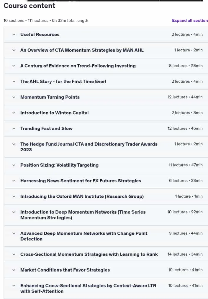The width and height of the screenshot is (208, 299).
Task: Expand the Useful Resources section chevron
Action: (14, 35)
